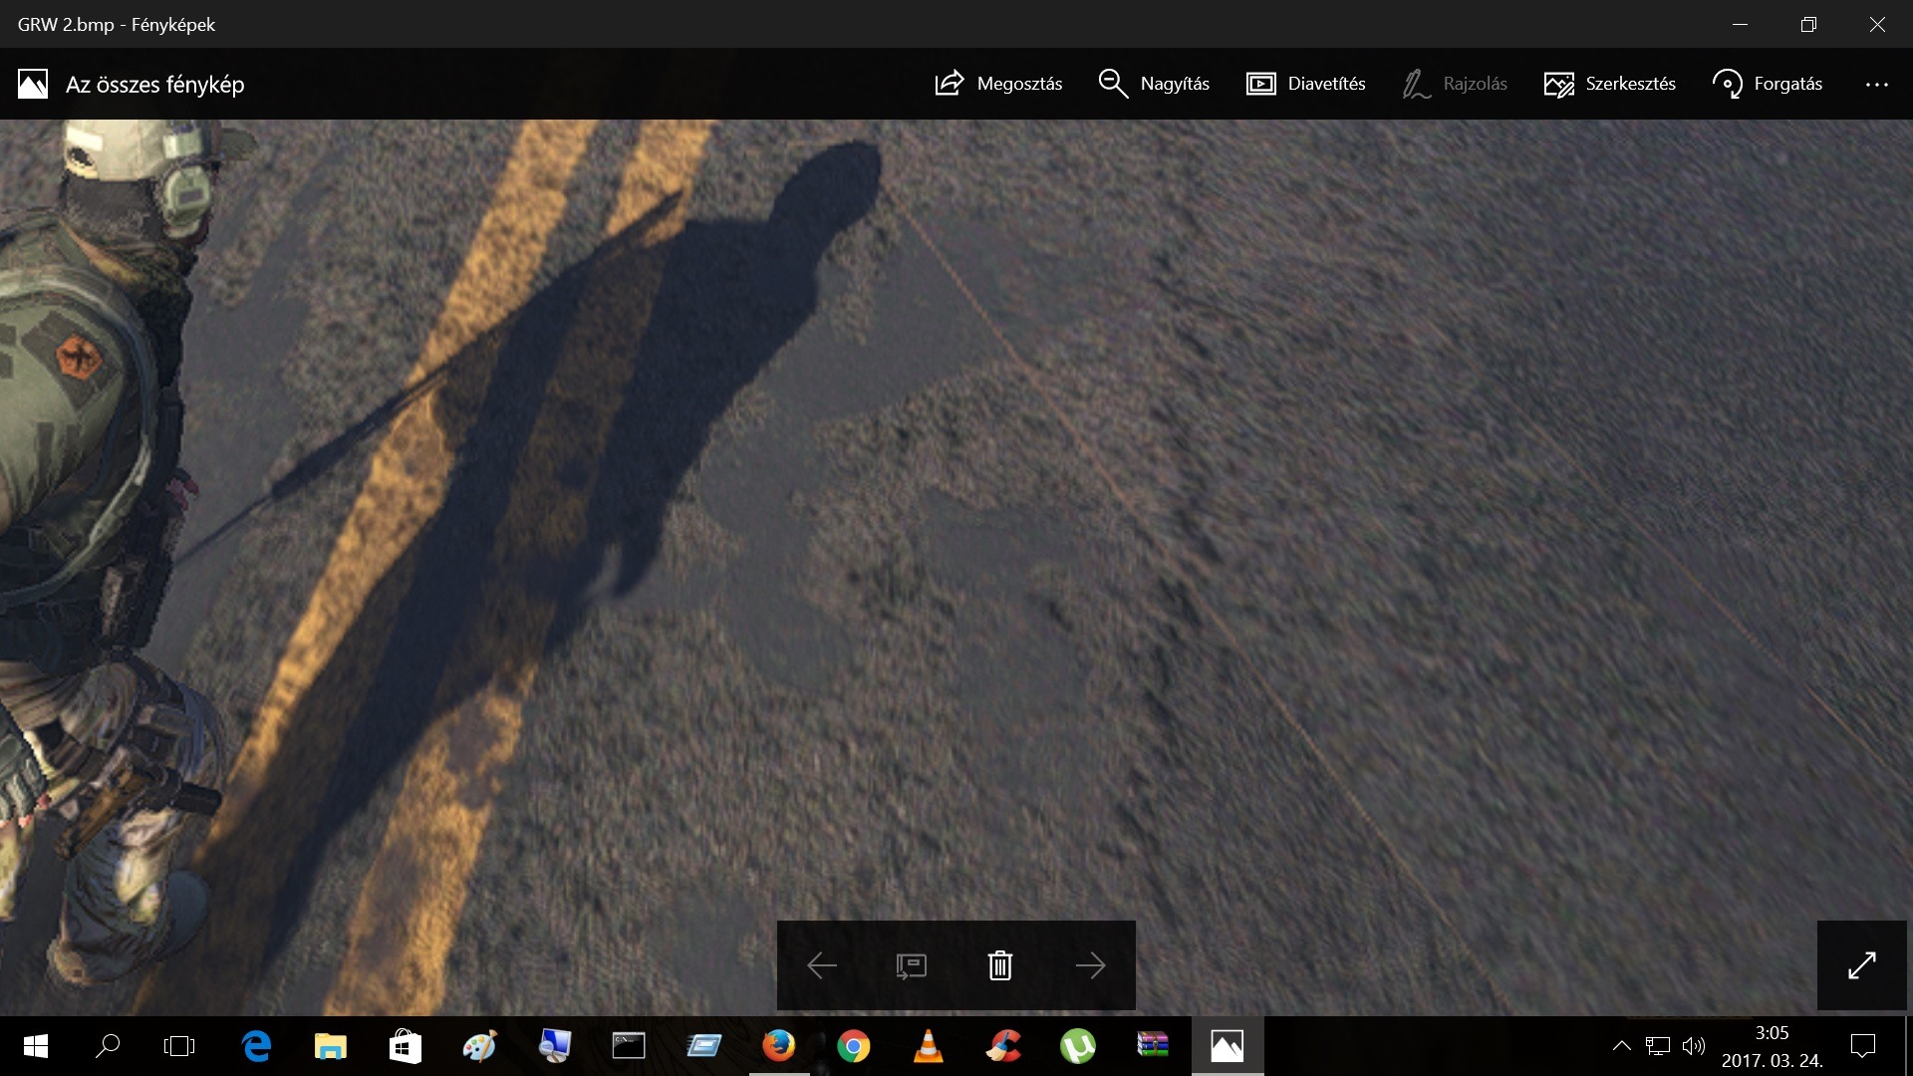Open the Windows Start menu
This screenshot has width=1913, height=1076.
point(35,1046)
